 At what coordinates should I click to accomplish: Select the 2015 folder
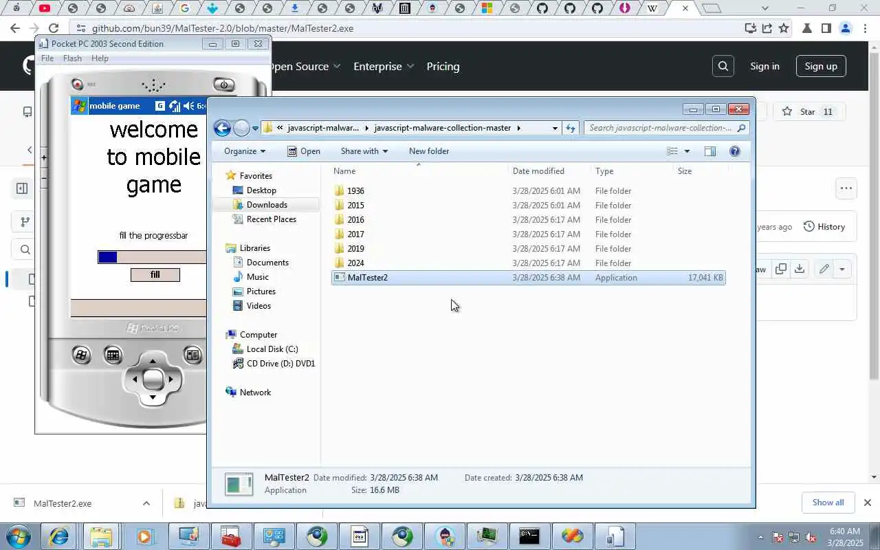pos(528,206)
